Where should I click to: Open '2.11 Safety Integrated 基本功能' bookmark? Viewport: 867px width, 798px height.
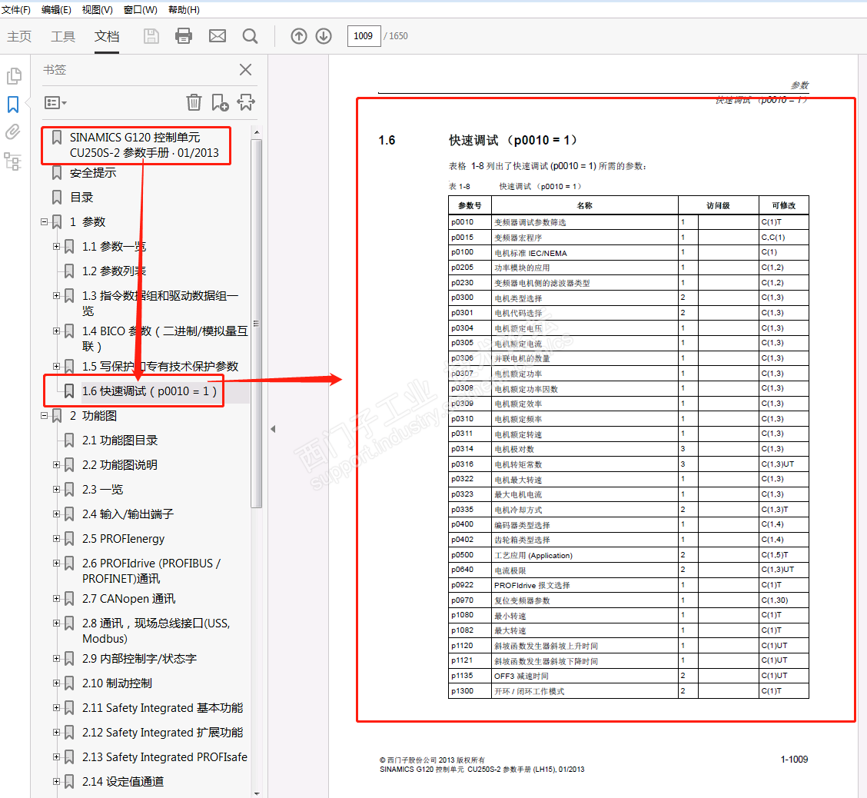click(x=163, y=708)
